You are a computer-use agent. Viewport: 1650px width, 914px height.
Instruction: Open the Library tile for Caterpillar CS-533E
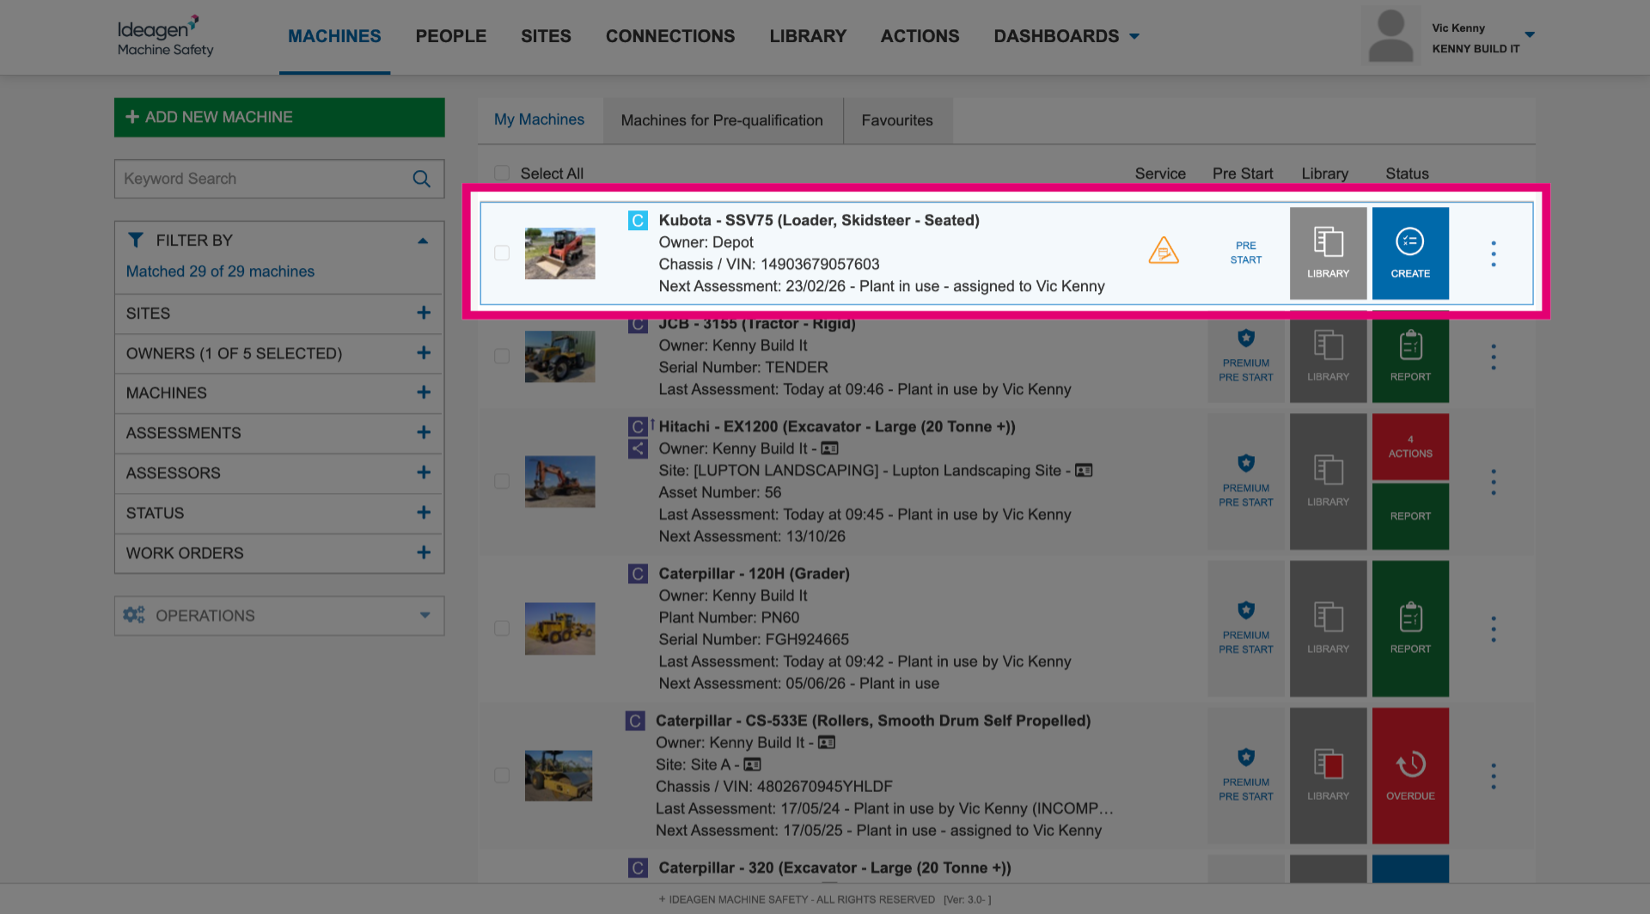coord(1328,776)
